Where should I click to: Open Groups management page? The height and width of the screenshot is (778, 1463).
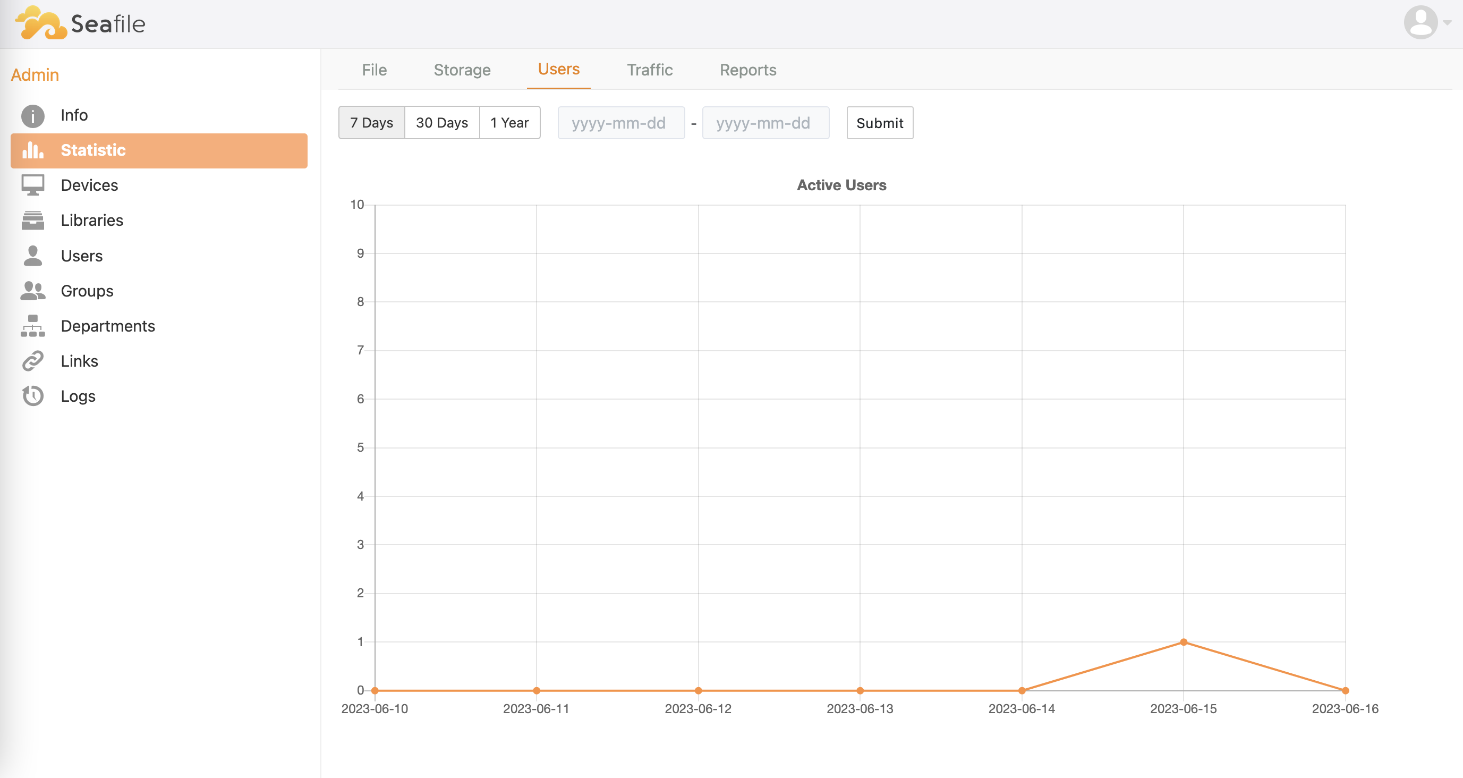159,291
